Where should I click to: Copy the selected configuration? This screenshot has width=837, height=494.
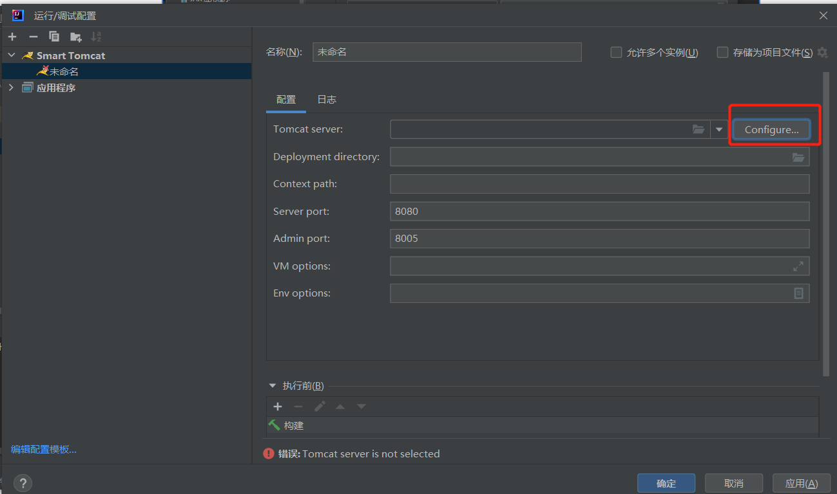(x=54, y=37)
